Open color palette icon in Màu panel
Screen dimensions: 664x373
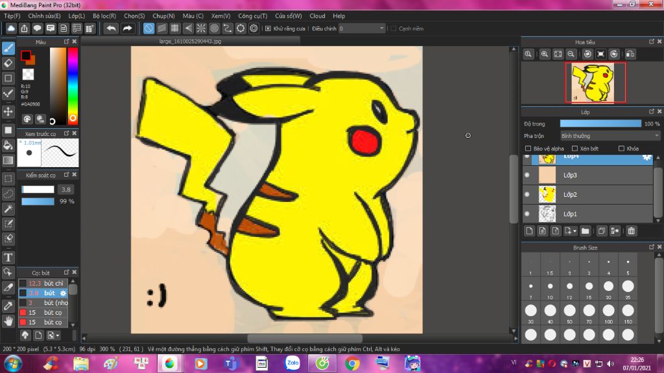27,119
